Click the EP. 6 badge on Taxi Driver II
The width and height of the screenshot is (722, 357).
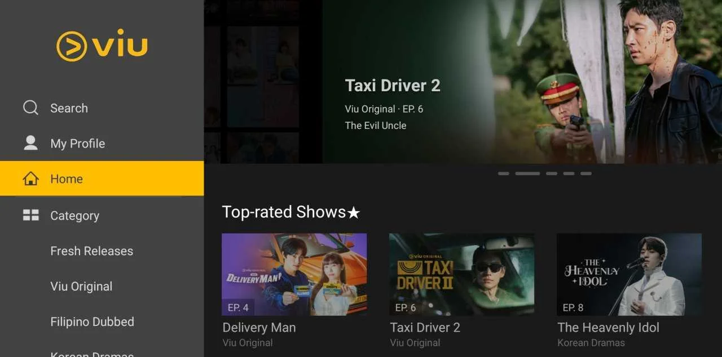406,307
